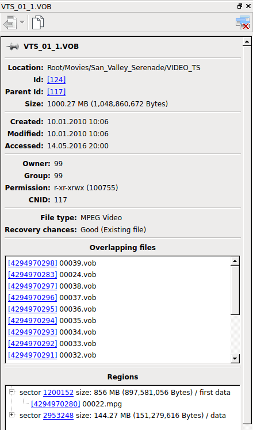The width and height of the screenshot is (253, 430).
Task: Go to sector 2953248 link
Action: point(58,416)
